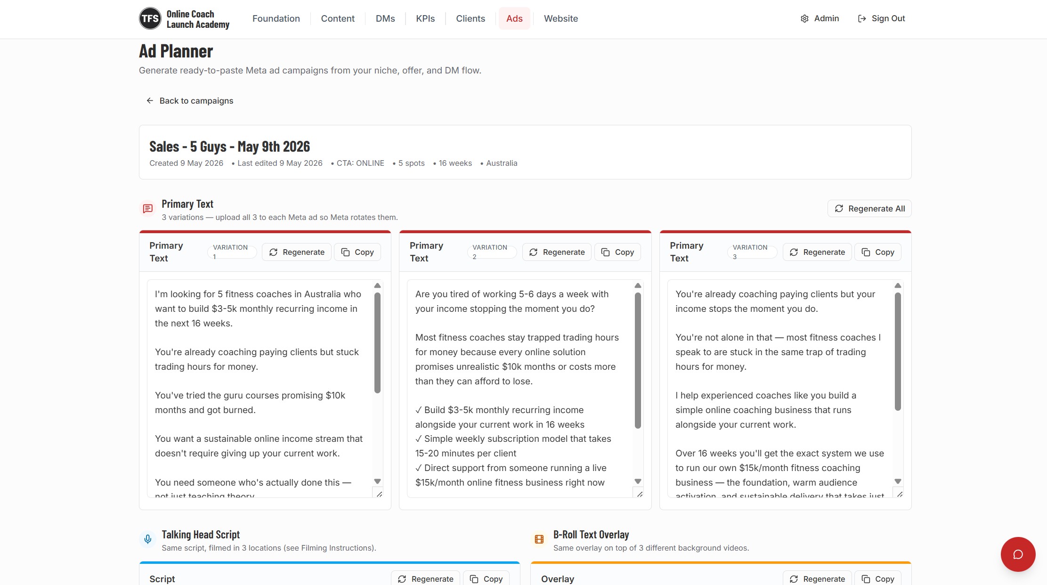Click scroll down arrow in Variation 3 text box
The height and width of the screenshot is (585, 1047).
(898, 481)
